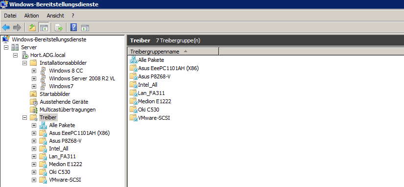Click the Windows7 image group icon
Image resolution: width=404 pixels, height=187 pixels.
43,86
